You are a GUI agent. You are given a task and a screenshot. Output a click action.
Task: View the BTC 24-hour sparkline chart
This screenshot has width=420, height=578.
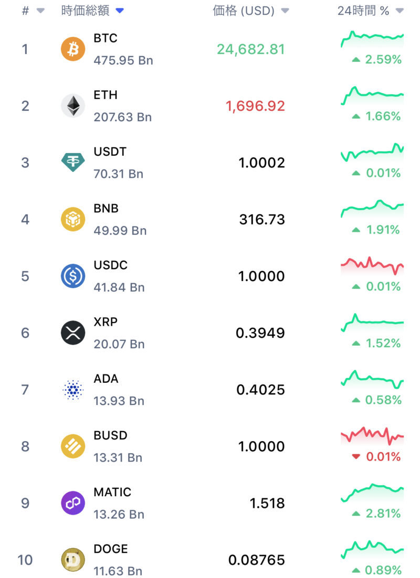coord(372,38)
